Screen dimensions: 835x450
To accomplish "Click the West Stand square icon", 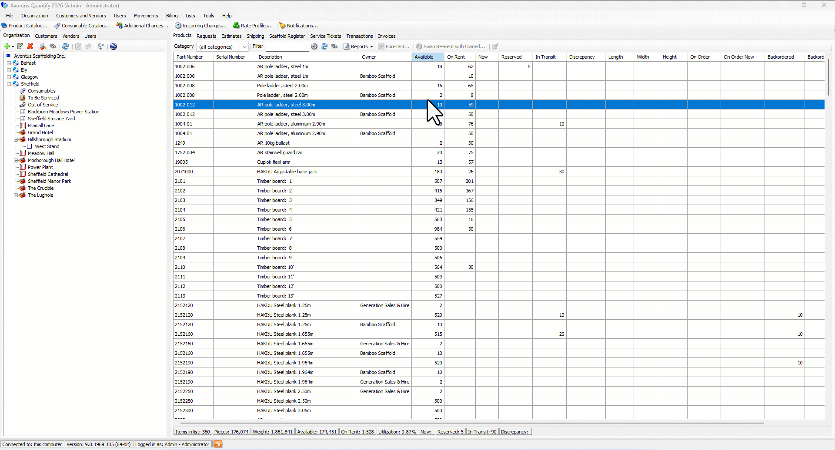I will click(x=30, y=146).
